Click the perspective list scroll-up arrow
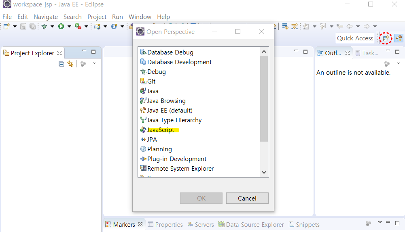Screen dimensions: 405x232 (264, 52)
